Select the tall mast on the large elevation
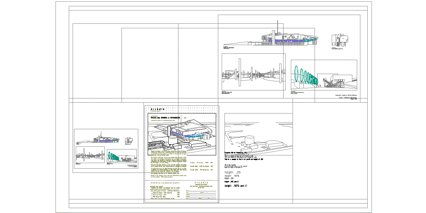 278,28
